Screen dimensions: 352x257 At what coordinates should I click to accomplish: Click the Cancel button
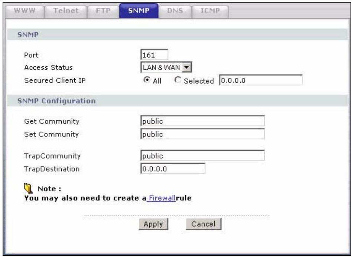pos(203,224)
